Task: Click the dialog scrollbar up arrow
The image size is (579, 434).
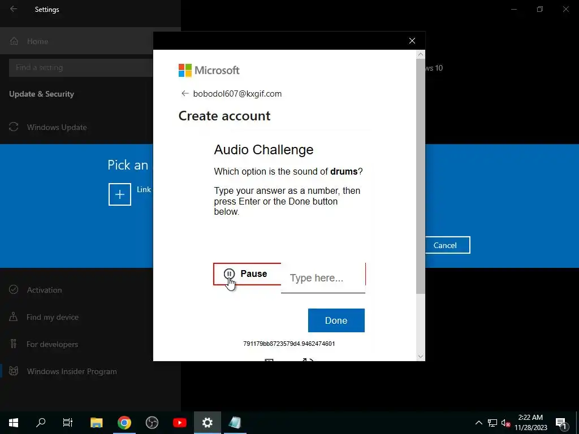Action: 420,55
